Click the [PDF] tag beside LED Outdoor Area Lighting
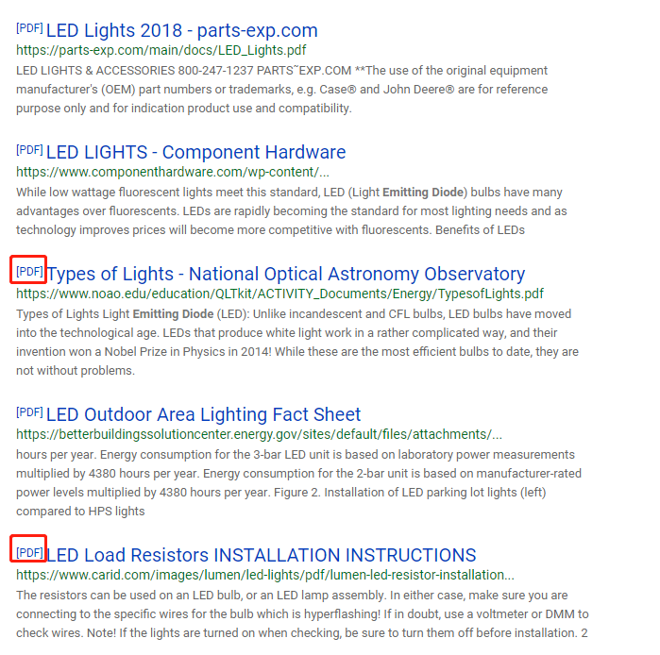 coord(29,411)
